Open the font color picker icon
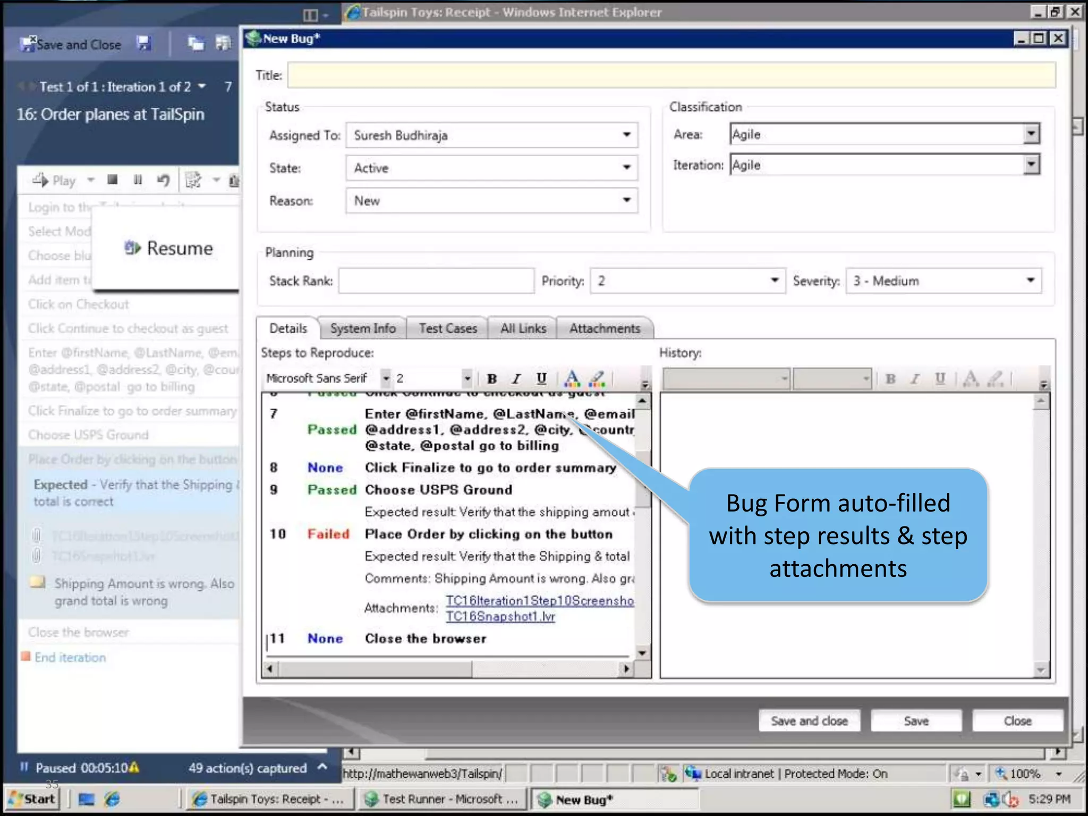1088x816 pixels. [x=572, y=379]
